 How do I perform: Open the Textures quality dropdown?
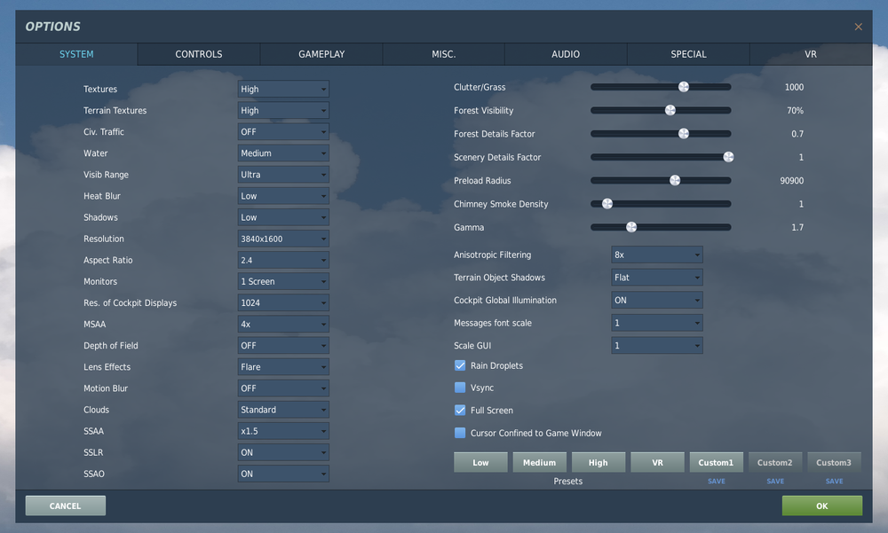point(282,89)
